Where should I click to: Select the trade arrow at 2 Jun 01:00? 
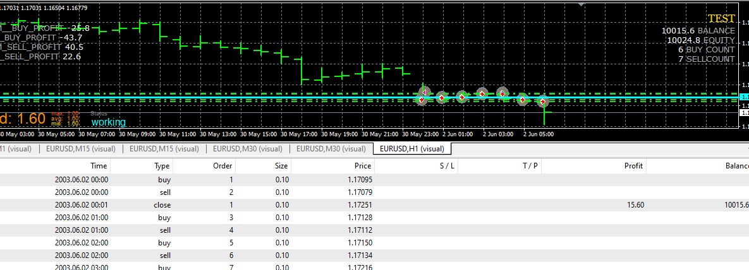pos(442,98)
